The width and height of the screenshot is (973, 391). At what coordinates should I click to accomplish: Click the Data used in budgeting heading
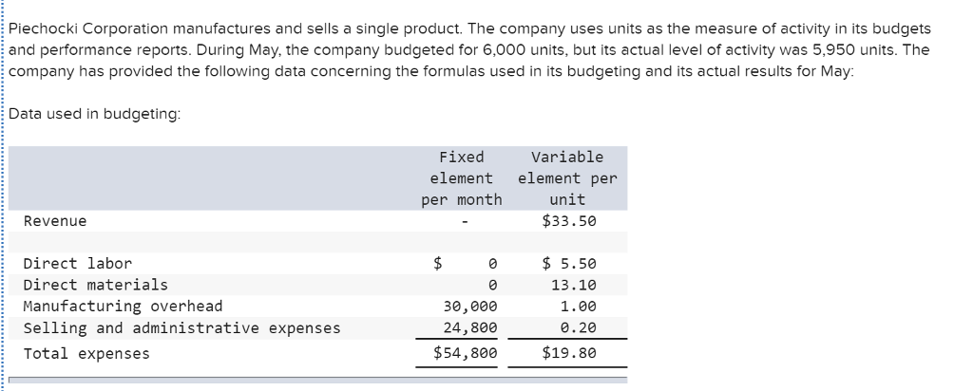(95, 114)
